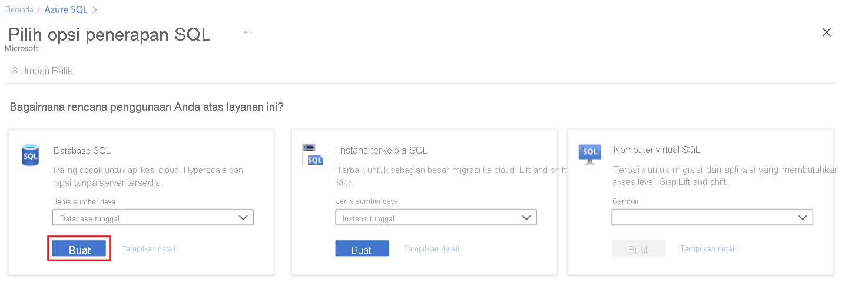The height and width of the screenshot is (282, 842).
Task: Go to Beranda breadcrumb
Action: pos(19,10)
